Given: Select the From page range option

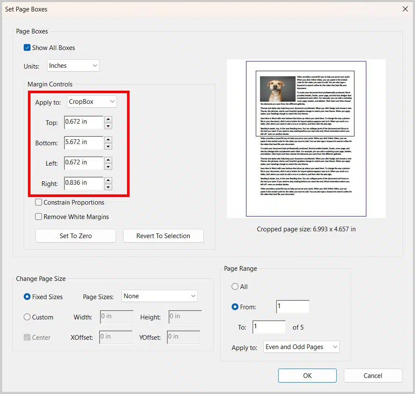Looking at the screenshot, I should [235, 307].
